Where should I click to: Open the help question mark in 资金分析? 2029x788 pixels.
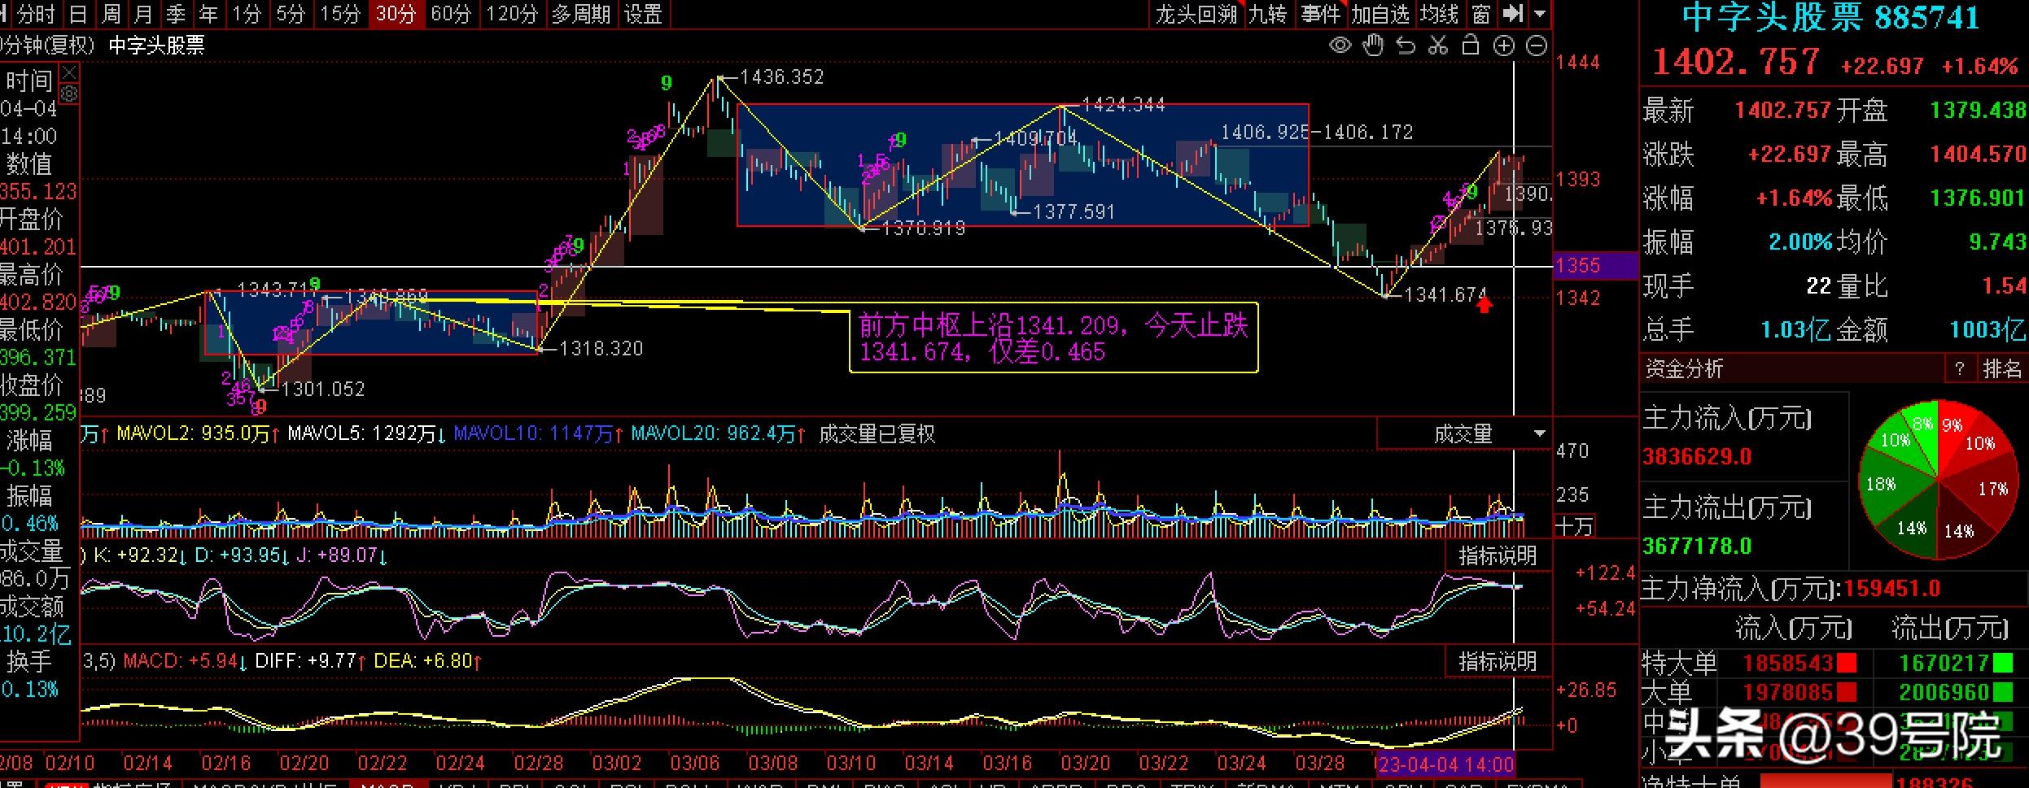pyautogui.click(x=1959, y=369)
